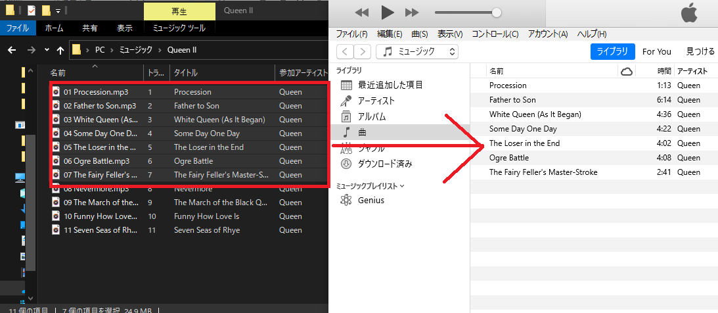
Task: Open アーティスト in iTunes sidebar
Action: click(376, 101)
